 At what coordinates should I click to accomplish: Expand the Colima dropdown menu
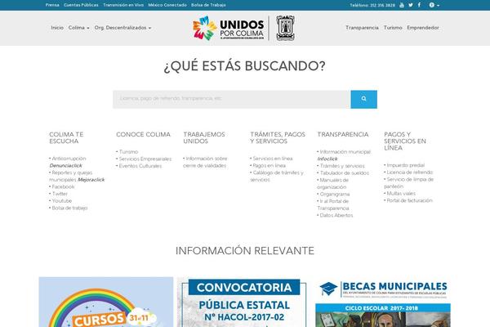click(78, 28)
